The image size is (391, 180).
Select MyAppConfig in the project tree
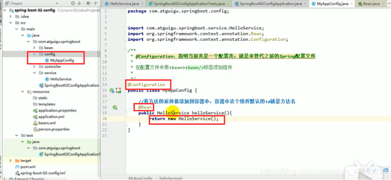(62, 60)
